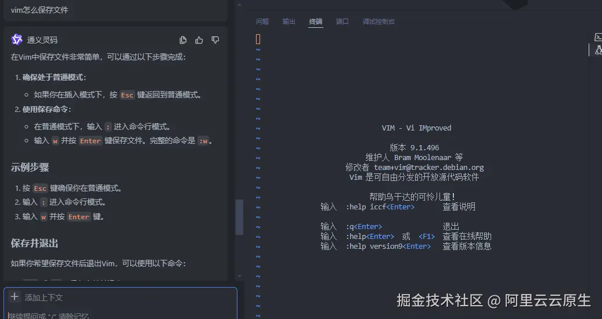This screenshot has height=319, width=602.
Task: Click the inline code ':w' in answer
Action: tap(203, 141)
